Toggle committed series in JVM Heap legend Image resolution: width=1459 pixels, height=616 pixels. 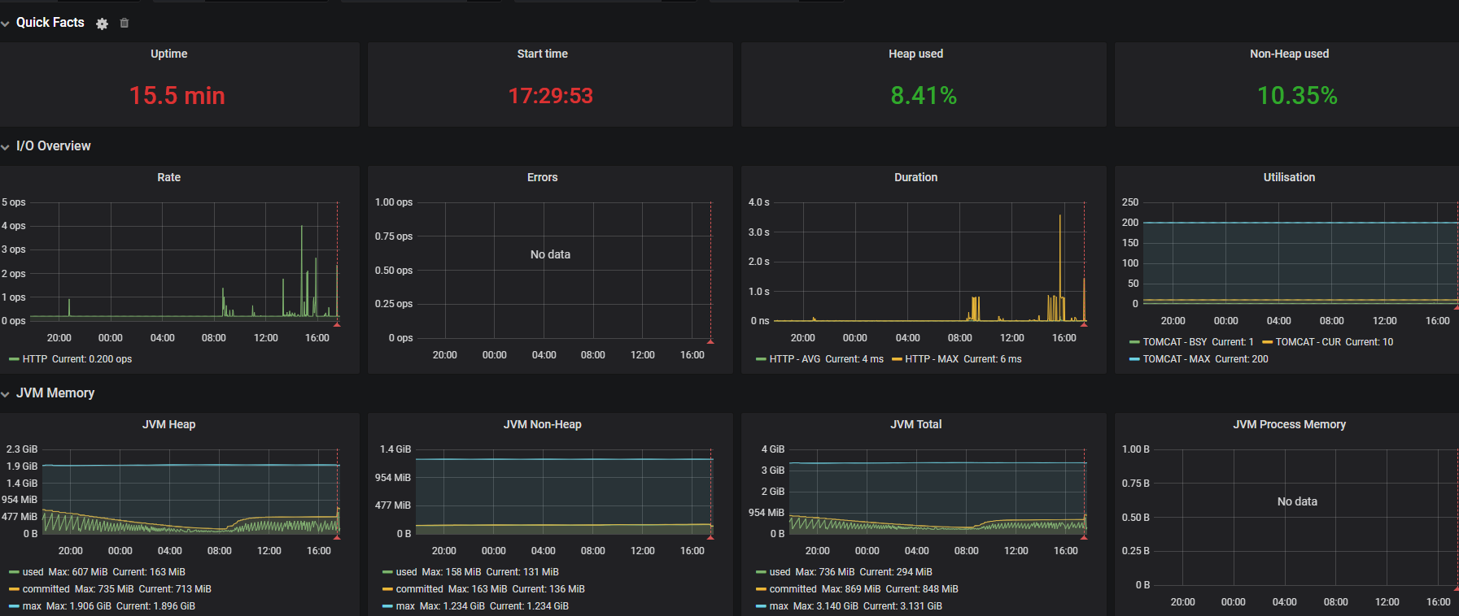(x=46, y=589)
